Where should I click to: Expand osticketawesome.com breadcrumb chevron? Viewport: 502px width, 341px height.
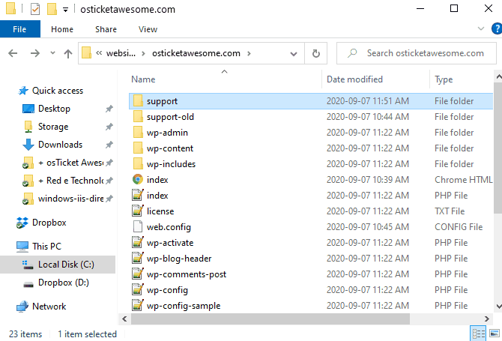tap(249, 53)
